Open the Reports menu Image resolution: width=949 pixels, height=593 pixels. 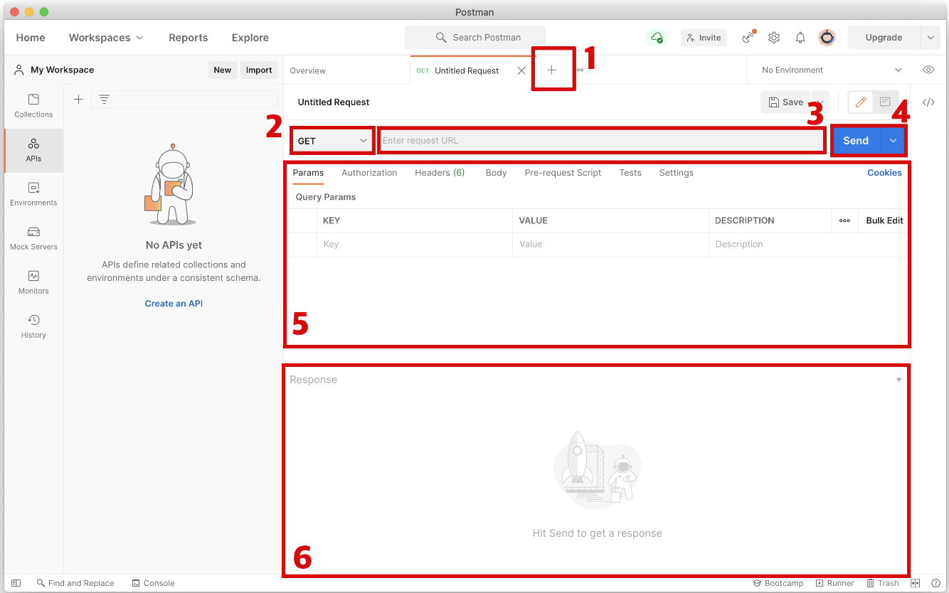(x=189, y=38)
